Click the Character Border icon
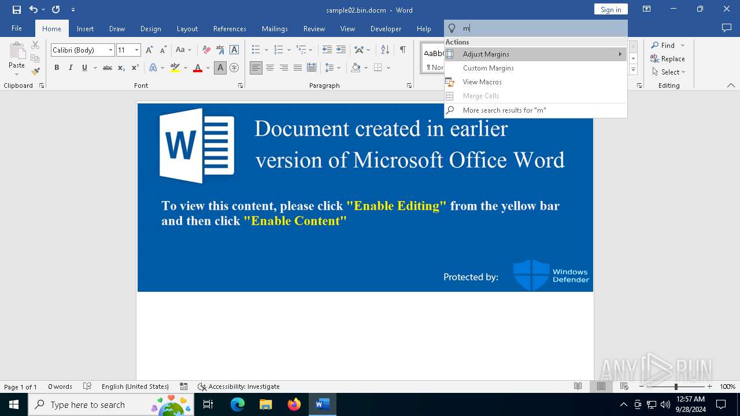 tap(234, 50)
